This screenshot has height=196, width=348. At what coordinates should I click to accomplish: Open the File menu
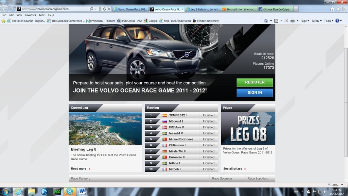pos(4,15)
